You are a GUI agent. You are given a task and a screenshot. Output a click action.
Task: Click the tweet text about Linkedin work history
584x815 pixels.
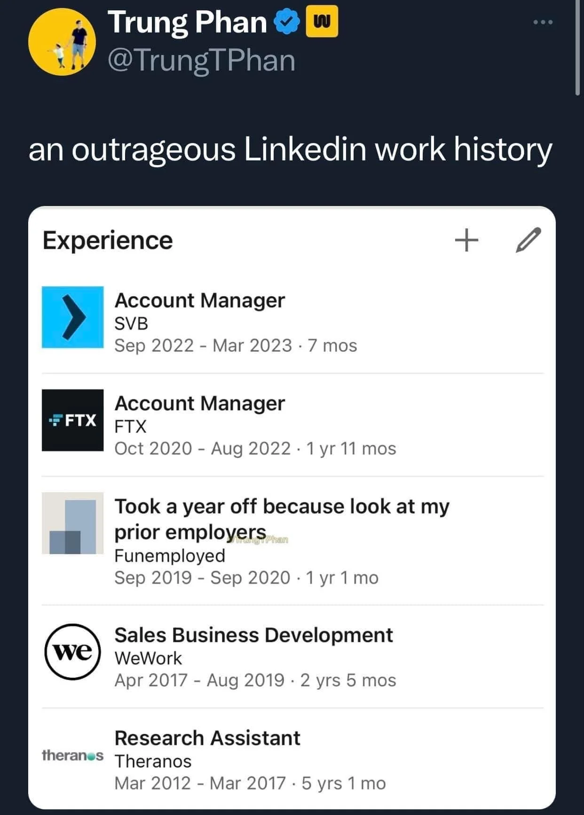pos(290,150)
